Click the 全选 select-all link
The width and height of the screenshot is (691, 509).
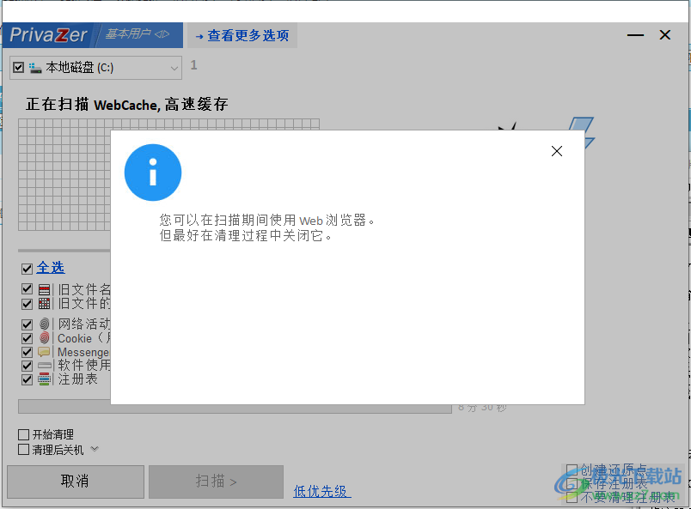pos(50,267)
